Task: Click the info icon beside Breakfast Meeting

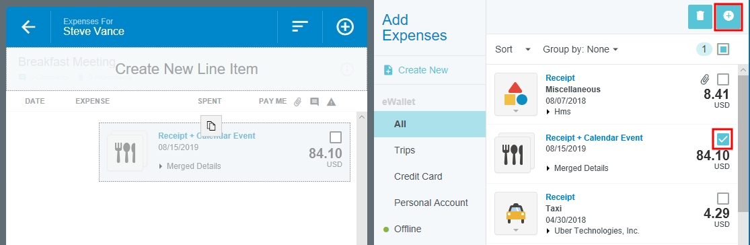Action: pos(347,70)
